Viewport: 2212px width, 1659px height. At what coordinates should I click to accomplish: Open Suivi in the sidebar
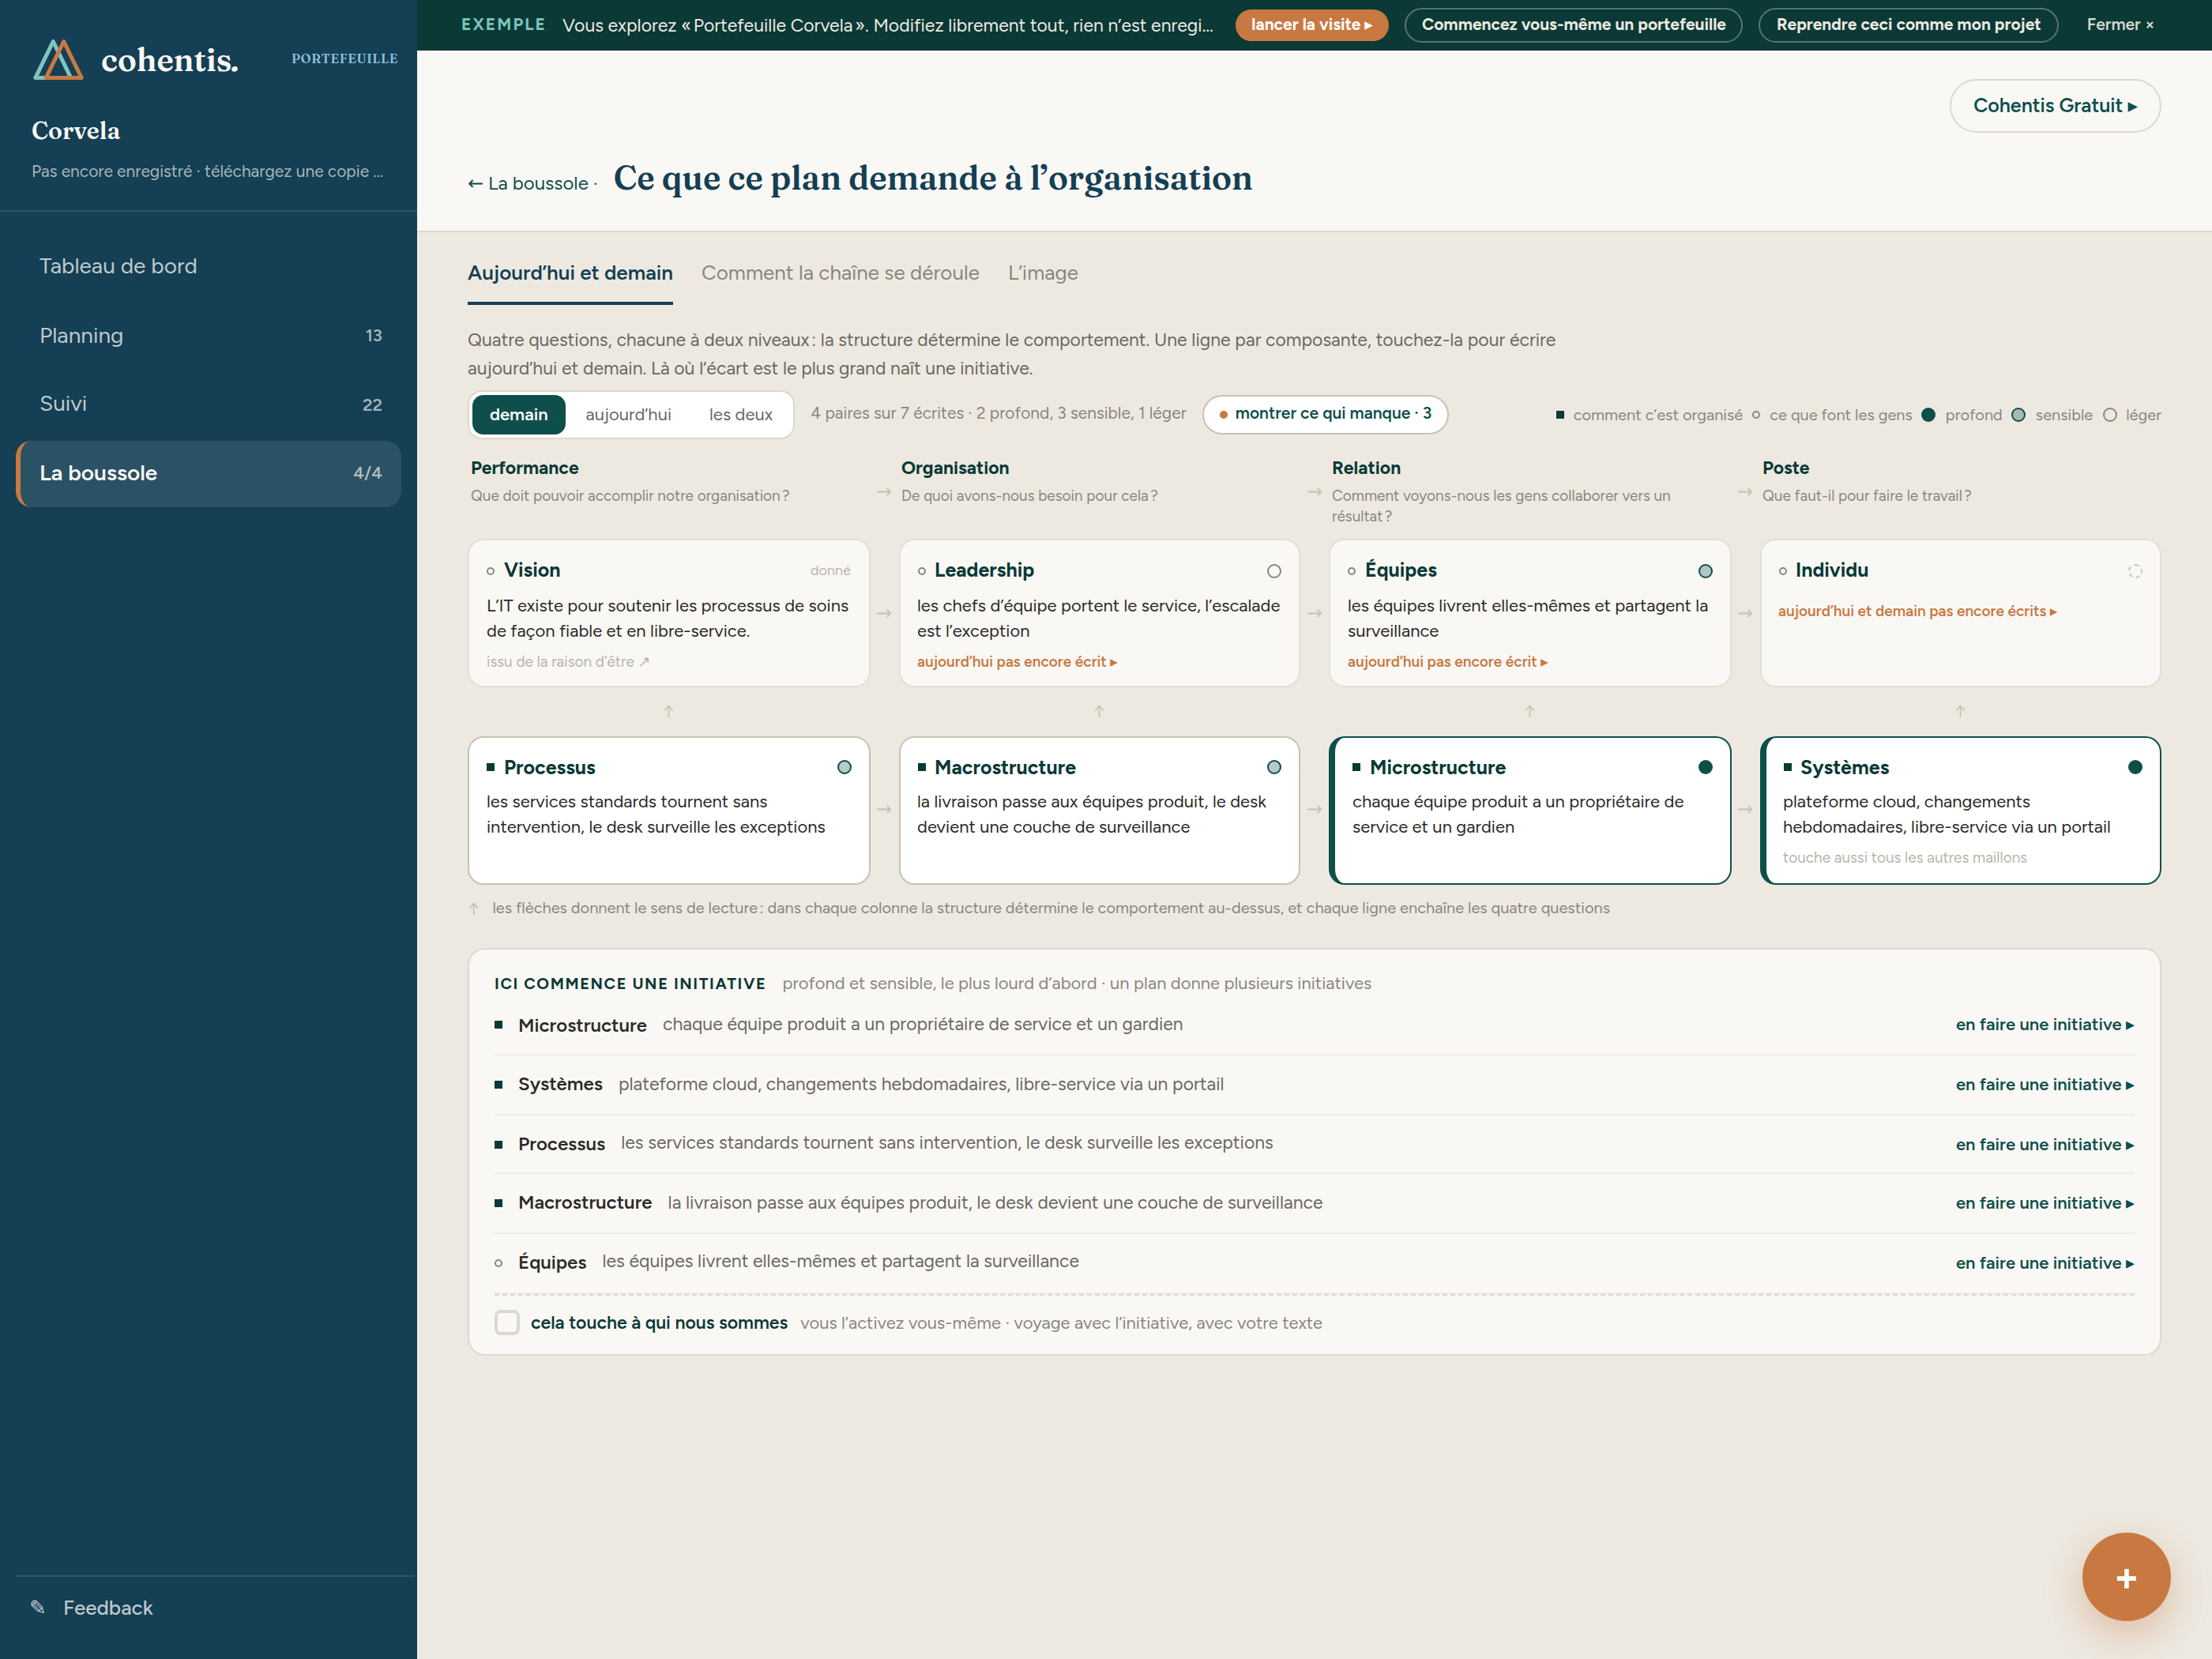(208, 404)
